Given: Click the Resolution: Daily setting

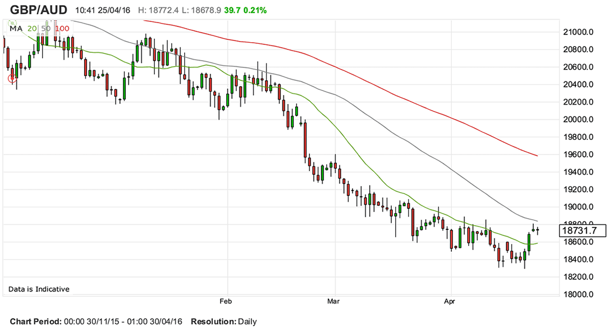Looking at the screenshot, I should pos(223,322).
